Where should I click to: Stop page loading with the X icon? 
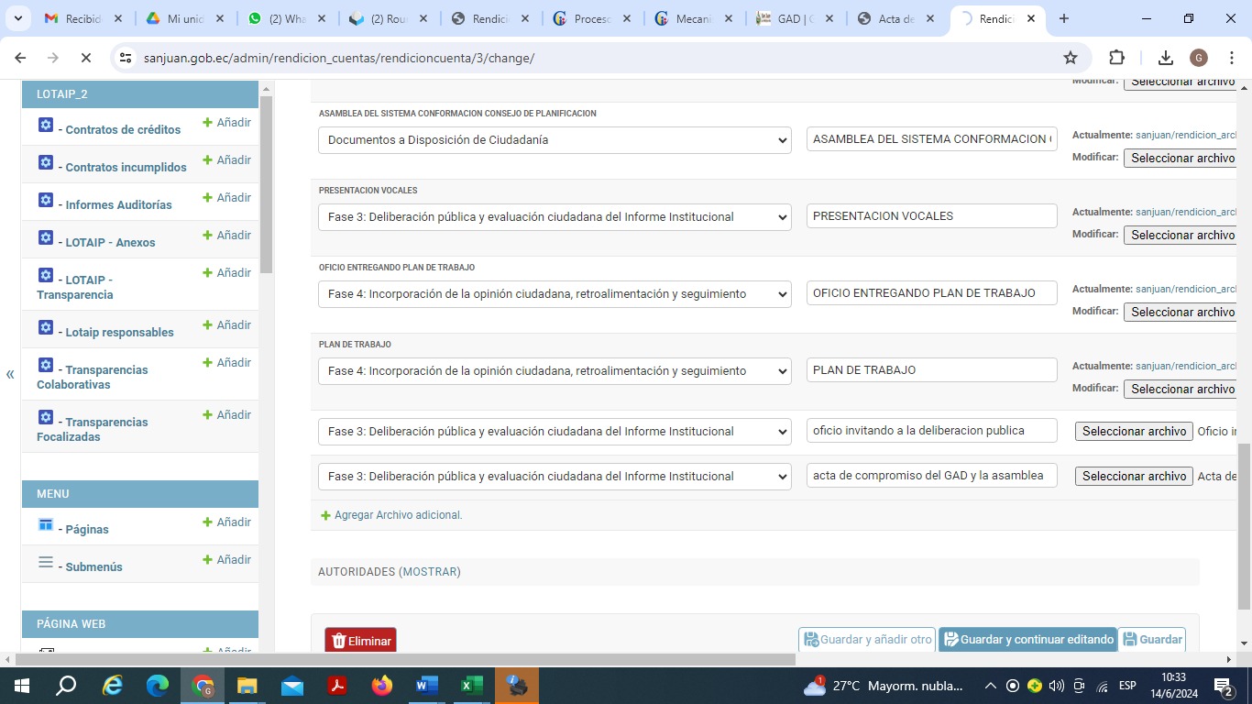(85, 58)
